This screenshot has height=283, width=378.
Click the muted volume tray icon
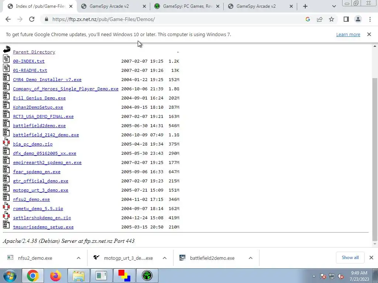pyautogui.click(x=341, y=276)
